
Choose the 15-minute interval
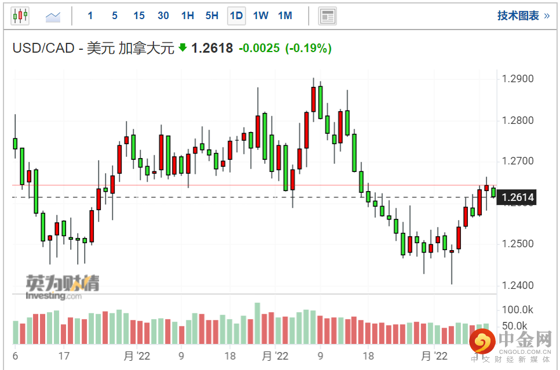tap(139, 16)
